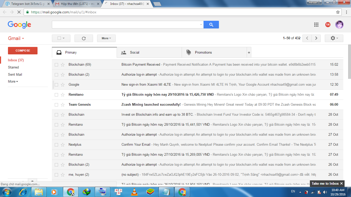
Task: Check the box for the Google sign-in email
Action: [56, 85]
